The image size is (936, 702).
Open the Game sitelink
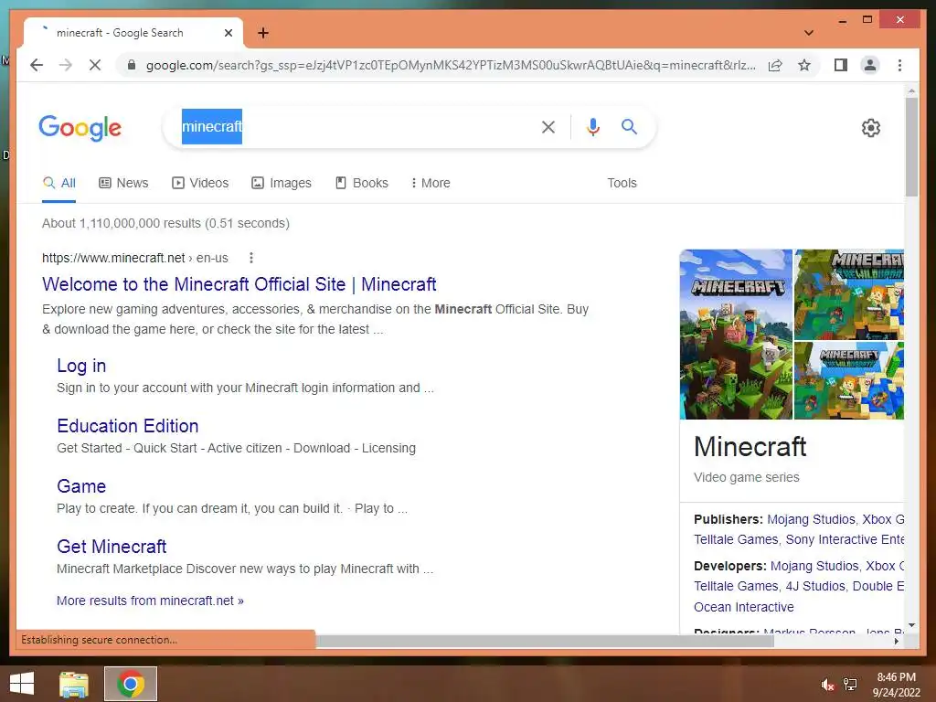[81, 486]
